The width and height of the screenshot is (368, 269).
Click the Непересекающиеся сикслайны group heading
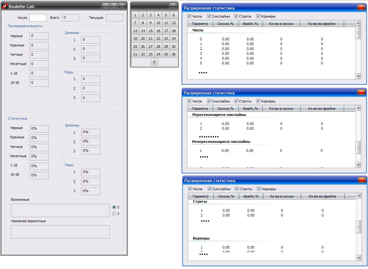(221, 142)
